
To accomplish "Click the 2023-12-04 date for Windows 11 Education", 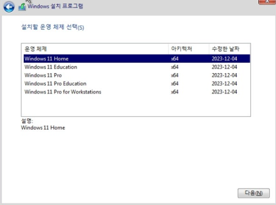I will [224, 67].
